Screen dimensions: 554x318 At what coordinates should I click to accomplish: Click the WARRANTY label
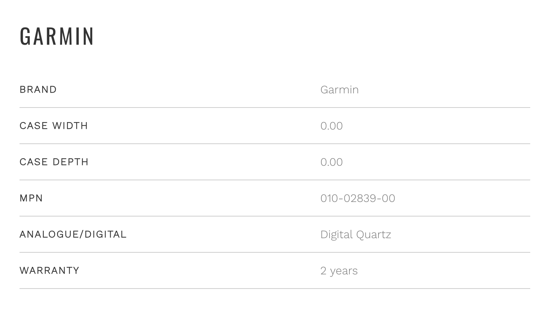(49, 270)
